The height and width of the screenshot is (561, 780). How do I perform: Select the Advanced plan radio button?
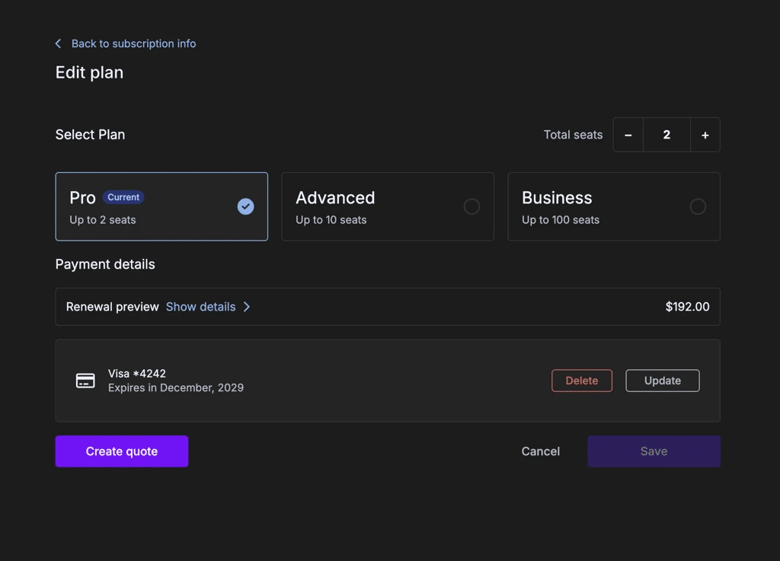pos(472,206)
